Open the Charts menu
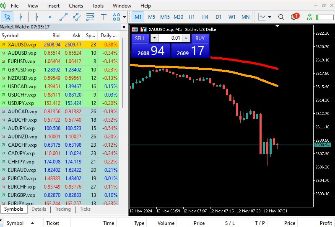 pos(76,6)
